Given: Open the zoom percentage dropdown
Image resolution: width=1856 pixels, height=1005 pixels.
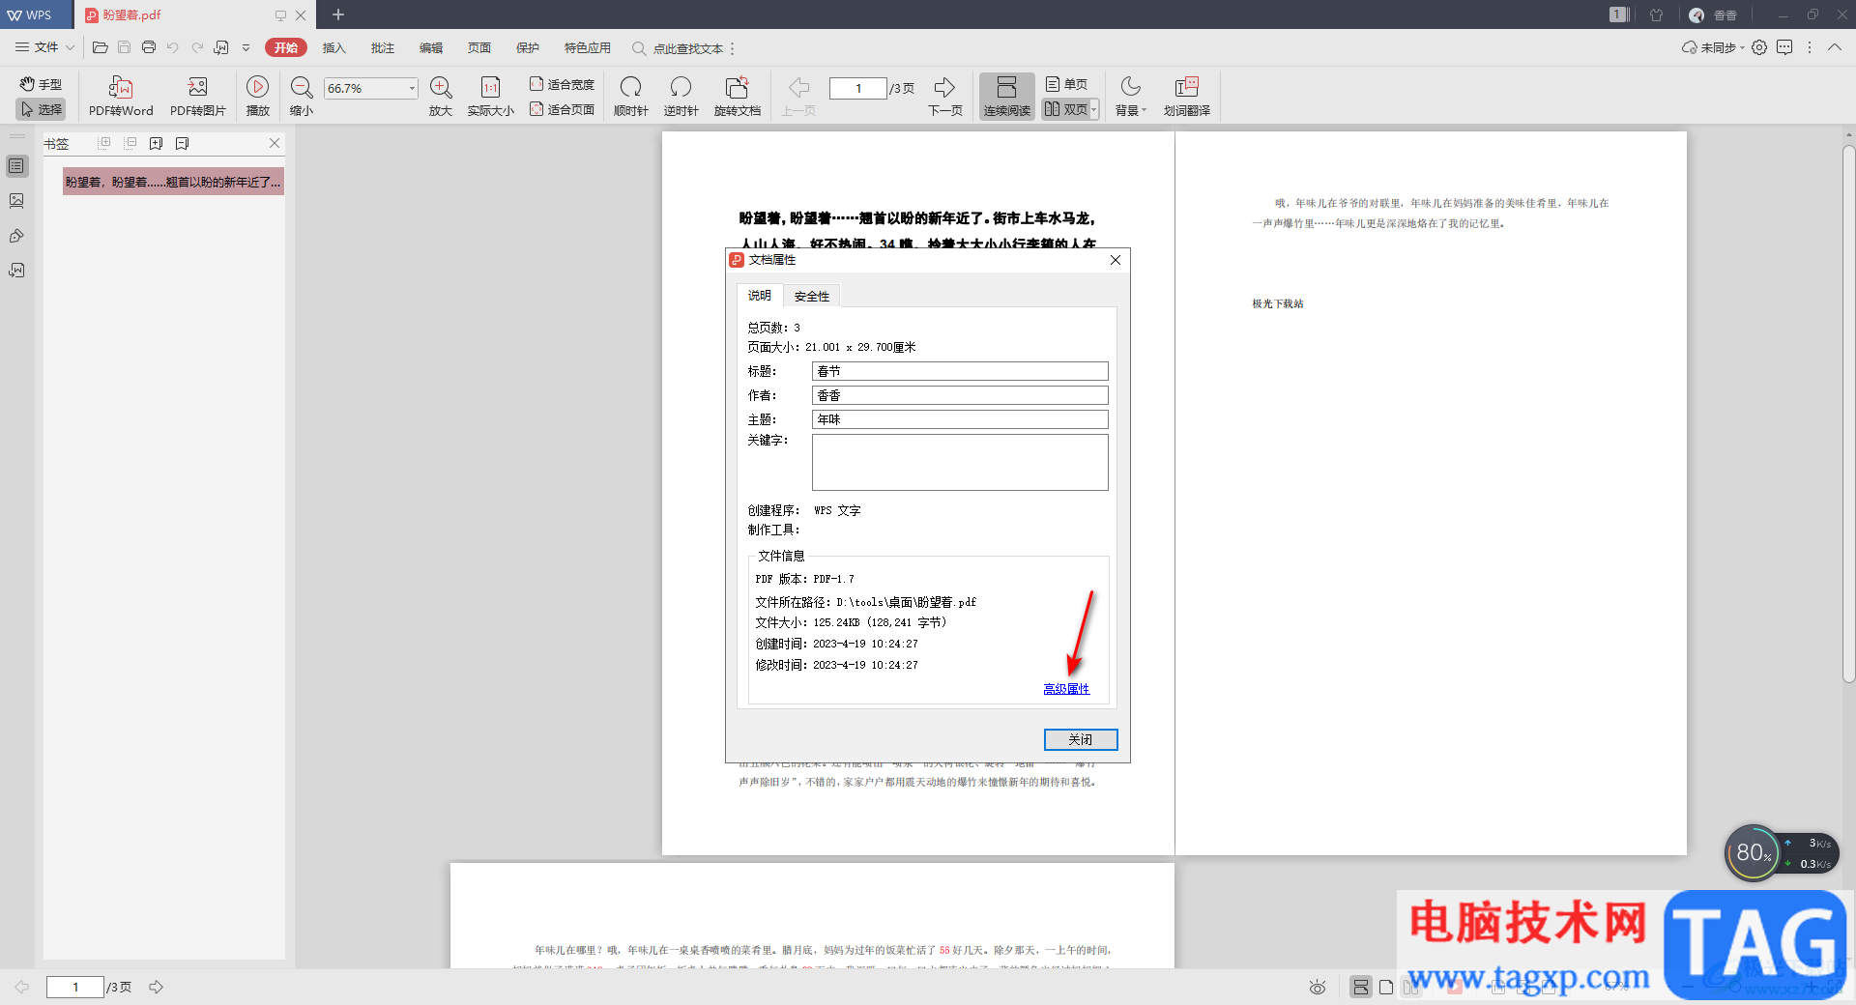Looking at the screenshot, I should (412, 88).
